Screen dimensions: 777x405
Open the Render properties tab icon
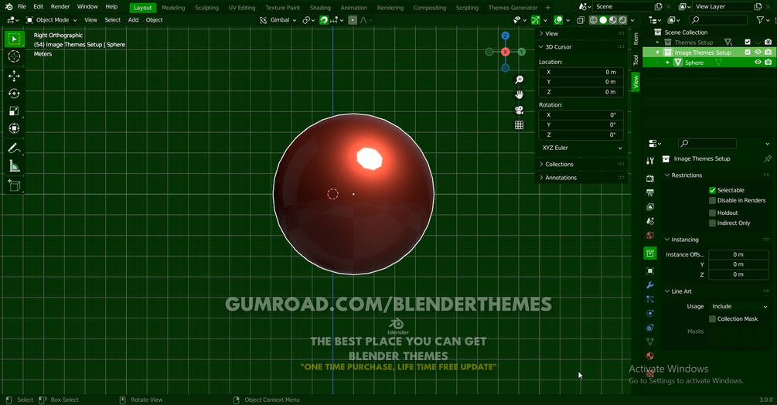pos(650,179)
